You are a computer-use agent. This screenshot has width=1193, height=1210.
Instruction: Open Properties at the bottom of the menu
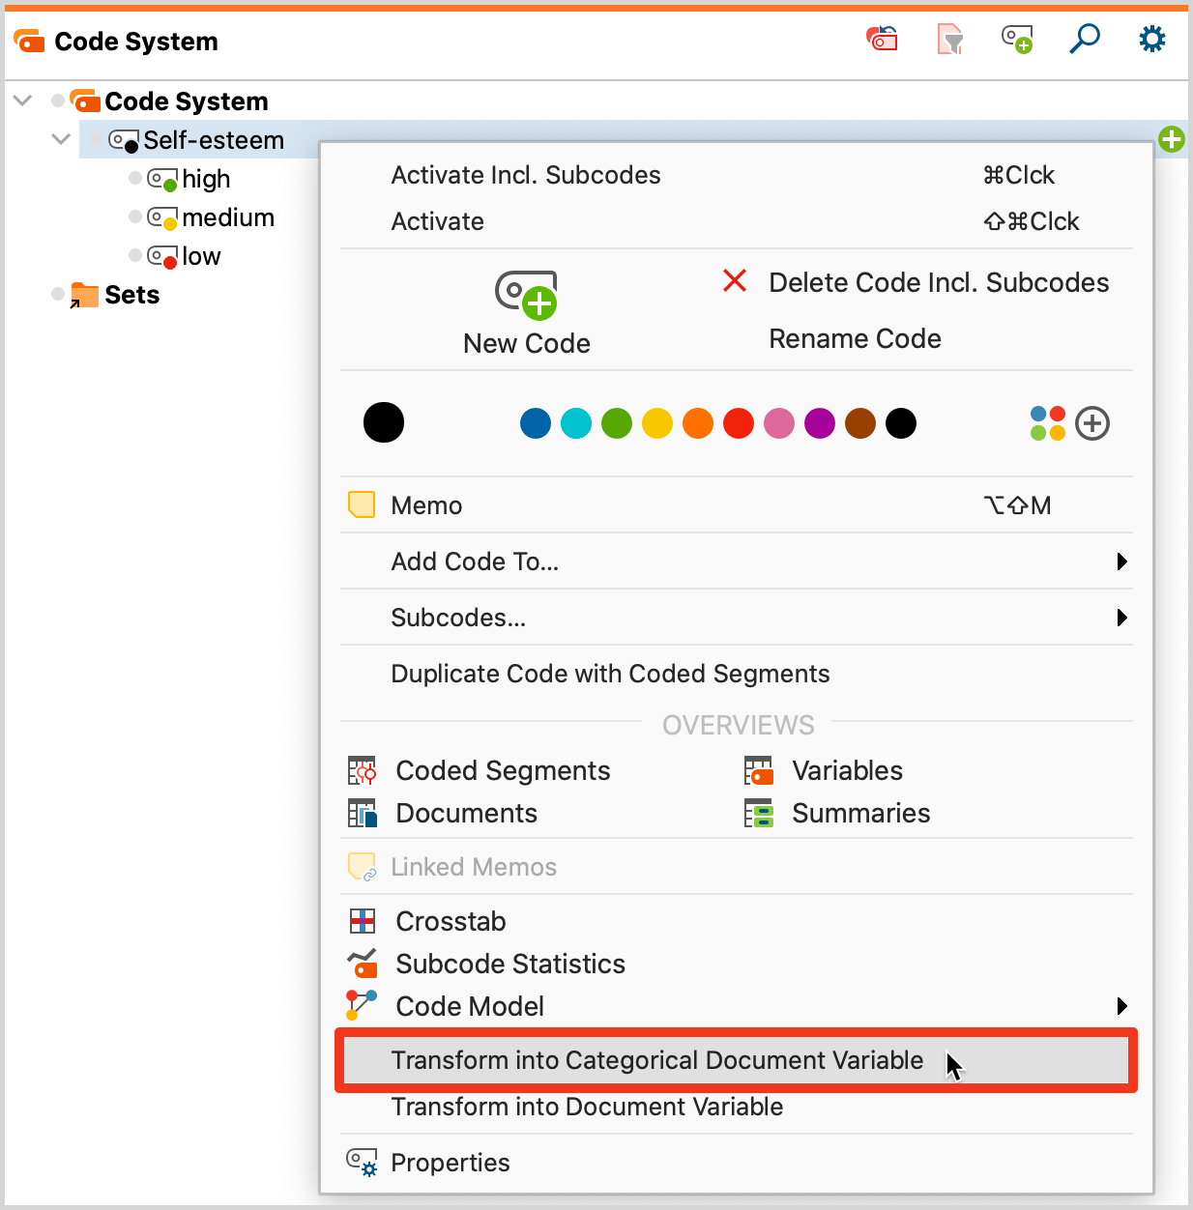[x=450, y=1162]
